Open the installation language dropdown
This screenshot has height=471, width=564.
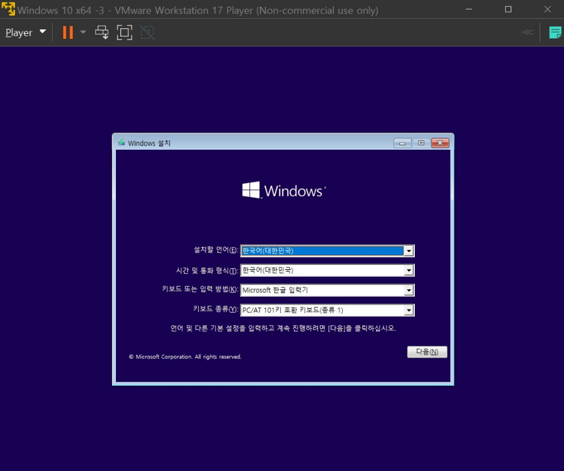click(x=409, y=251)
